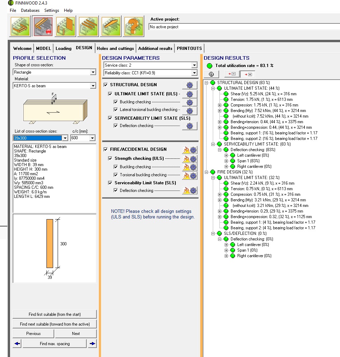Toggle STRUCTURAL DESIGN checkbox
This screenshot has height=357, width=340.
(x=106, y=85)
